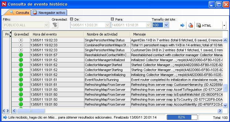Switch to the Navegador activo tab
This screenshot has height=122, width=230.
tap(49, 13)
